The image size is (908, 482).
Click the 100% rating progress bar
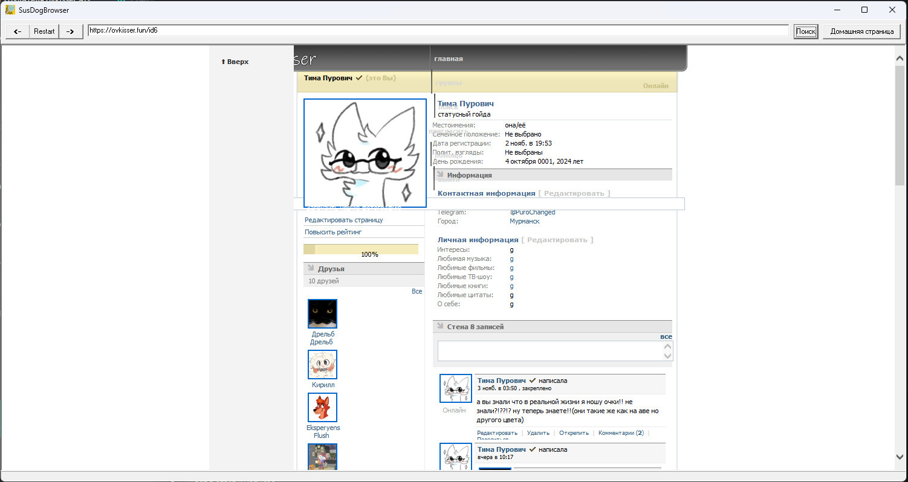(x=360, y=249)
